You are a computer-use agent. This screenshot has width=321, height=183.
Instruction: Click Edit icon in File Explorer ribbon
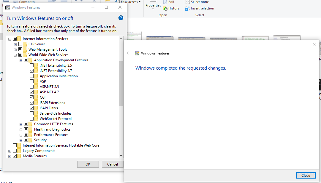165,2
